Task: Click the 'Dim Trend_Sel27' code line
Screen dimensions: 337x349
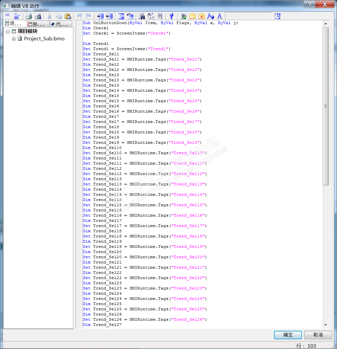Action: 102,325
